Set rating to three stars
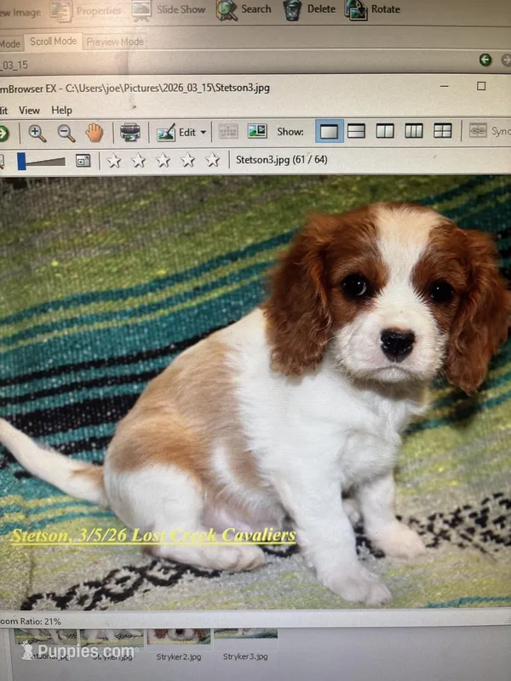 (x=163, y=161)
